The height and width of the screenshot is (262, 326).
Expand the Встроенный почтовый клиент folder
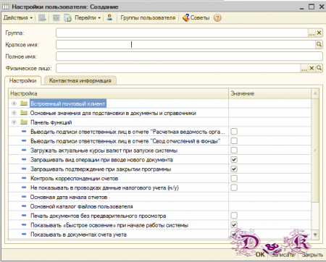pos(14,103)
